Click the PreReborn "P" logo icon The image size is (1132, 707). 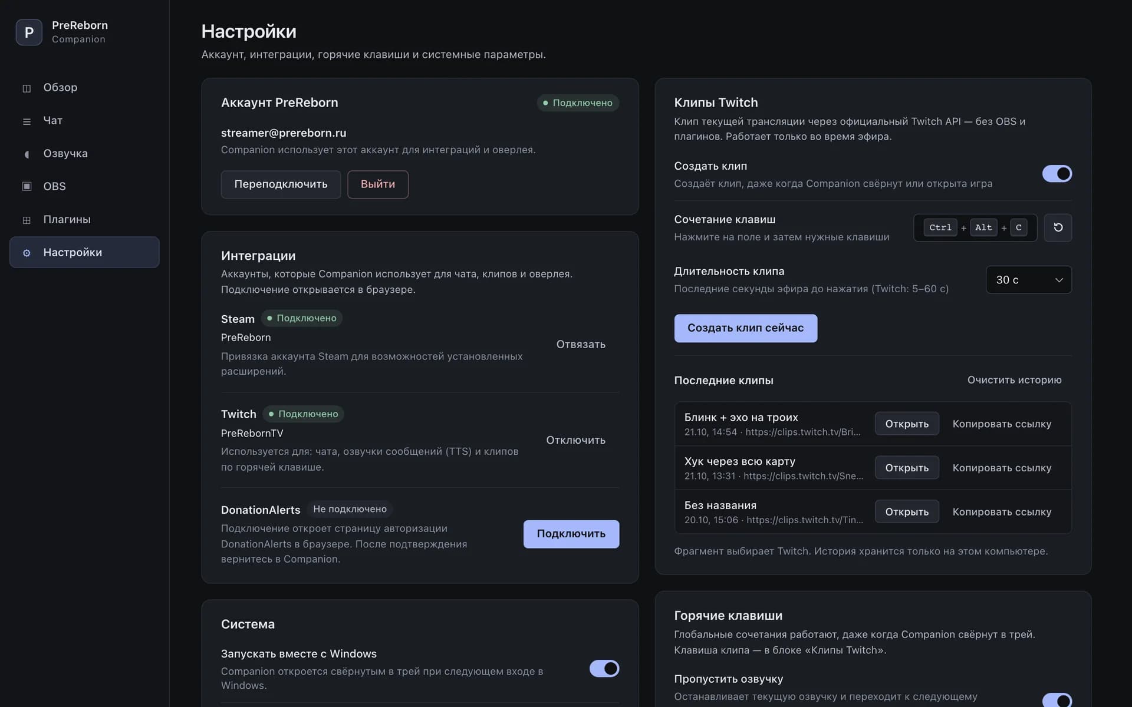[x=29, y=32]
